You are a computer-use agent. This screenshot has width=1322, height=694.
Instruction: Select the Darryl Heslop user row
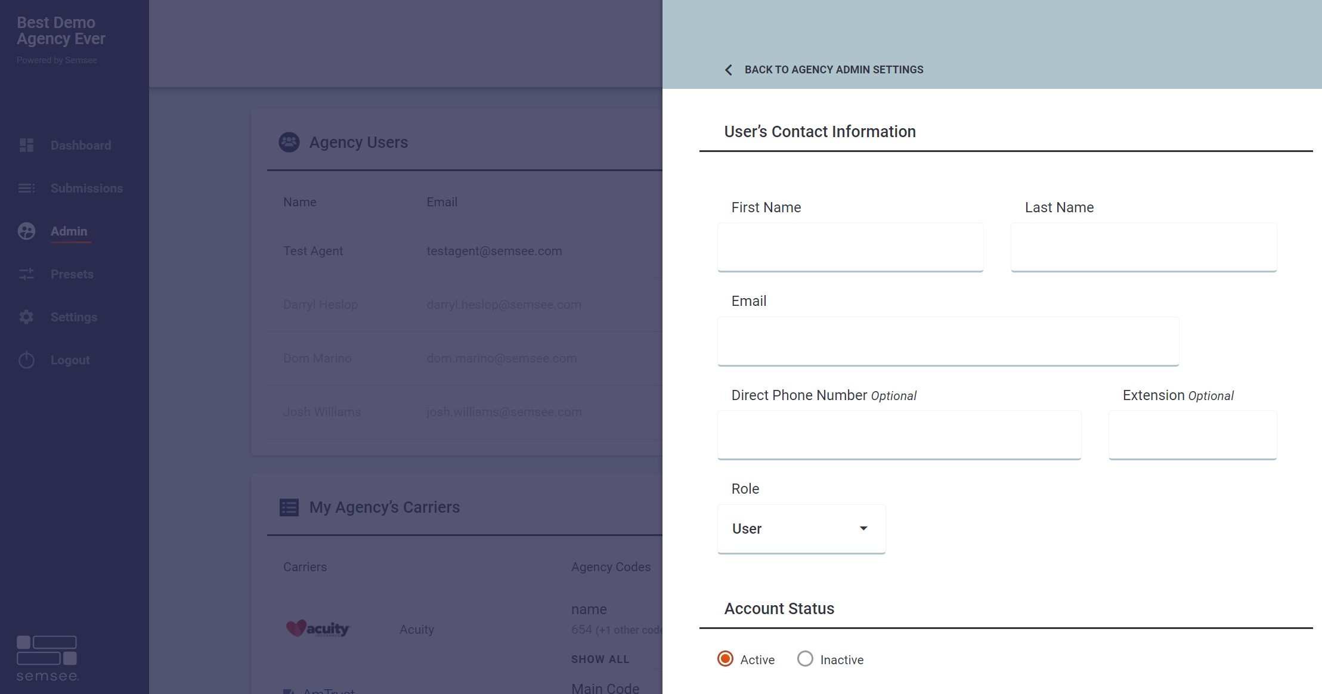click(465, 305)
